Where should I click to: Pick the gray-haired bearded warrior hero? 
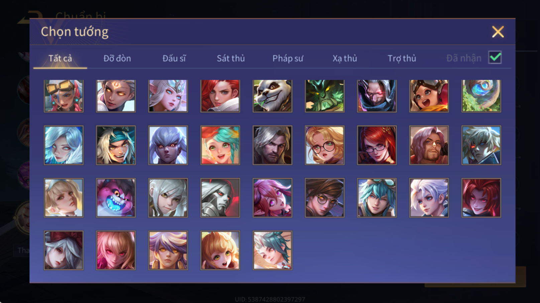(272, 145)
